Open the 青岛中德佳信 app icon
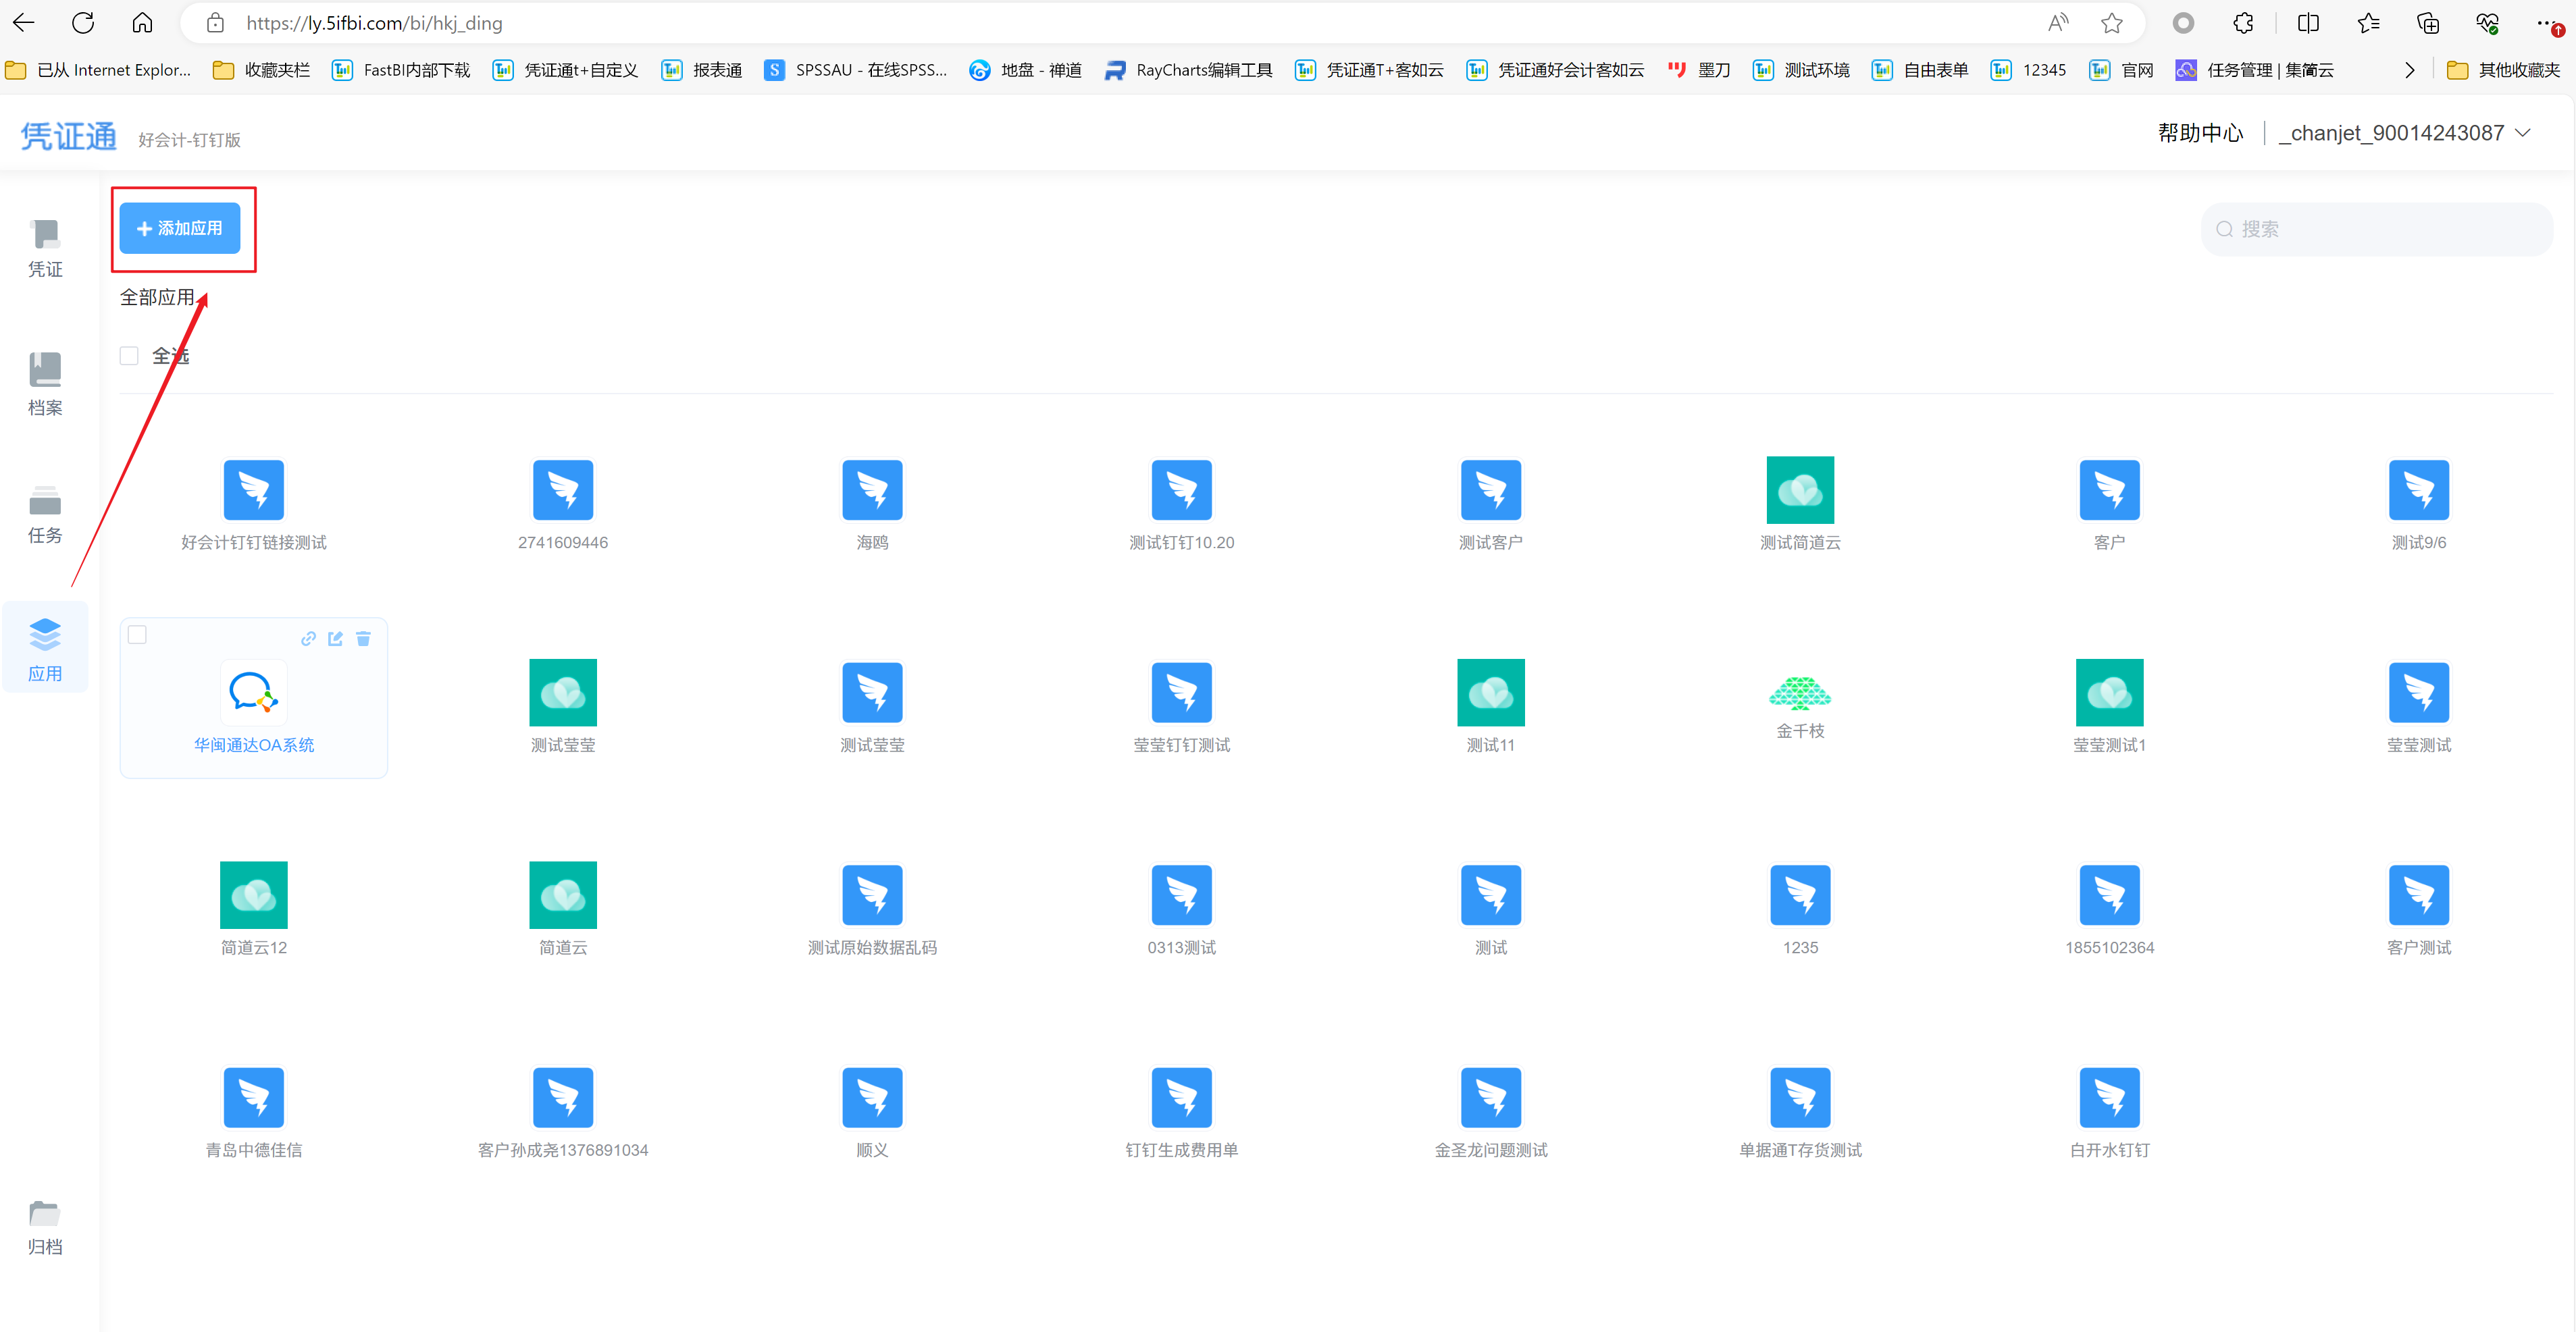The height and width of the screenshot is (1332, 2576). point(253,1097)
